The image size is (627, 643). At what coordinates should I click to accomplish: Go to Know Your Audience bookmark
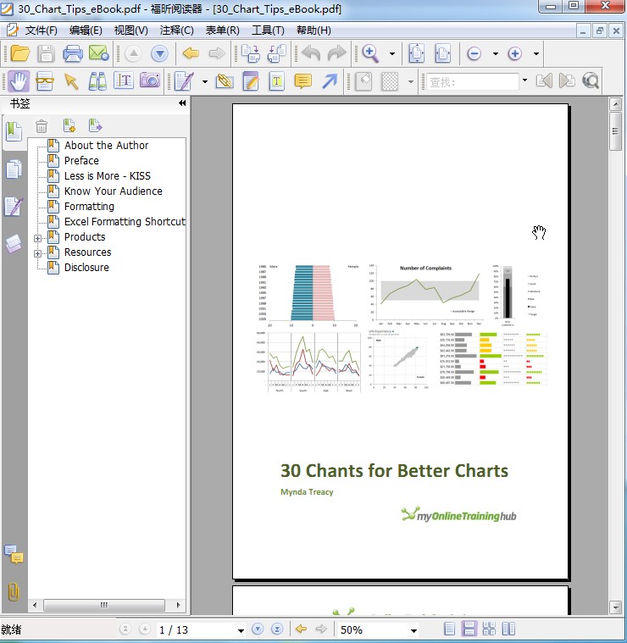113,191
